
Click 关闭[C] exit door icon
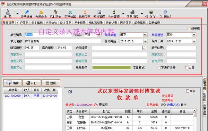click(x=165, y=12)
